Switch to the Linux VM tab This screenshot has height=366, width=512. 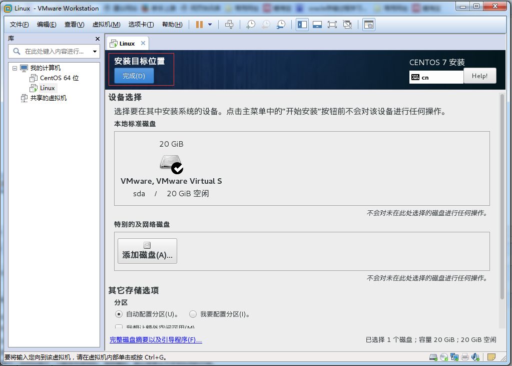click(x=127, y=44)
